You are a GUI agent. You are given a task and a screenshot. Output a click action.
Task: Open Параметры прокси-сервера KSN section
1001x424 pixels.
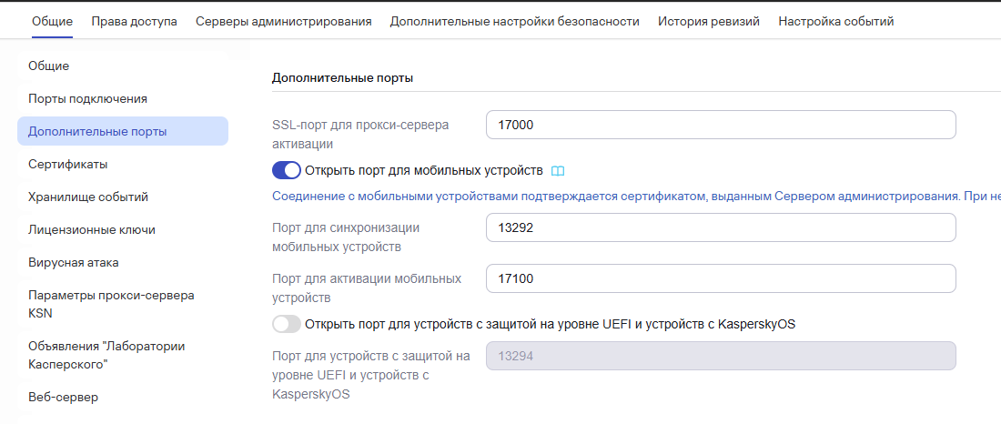tap(111, 304)
